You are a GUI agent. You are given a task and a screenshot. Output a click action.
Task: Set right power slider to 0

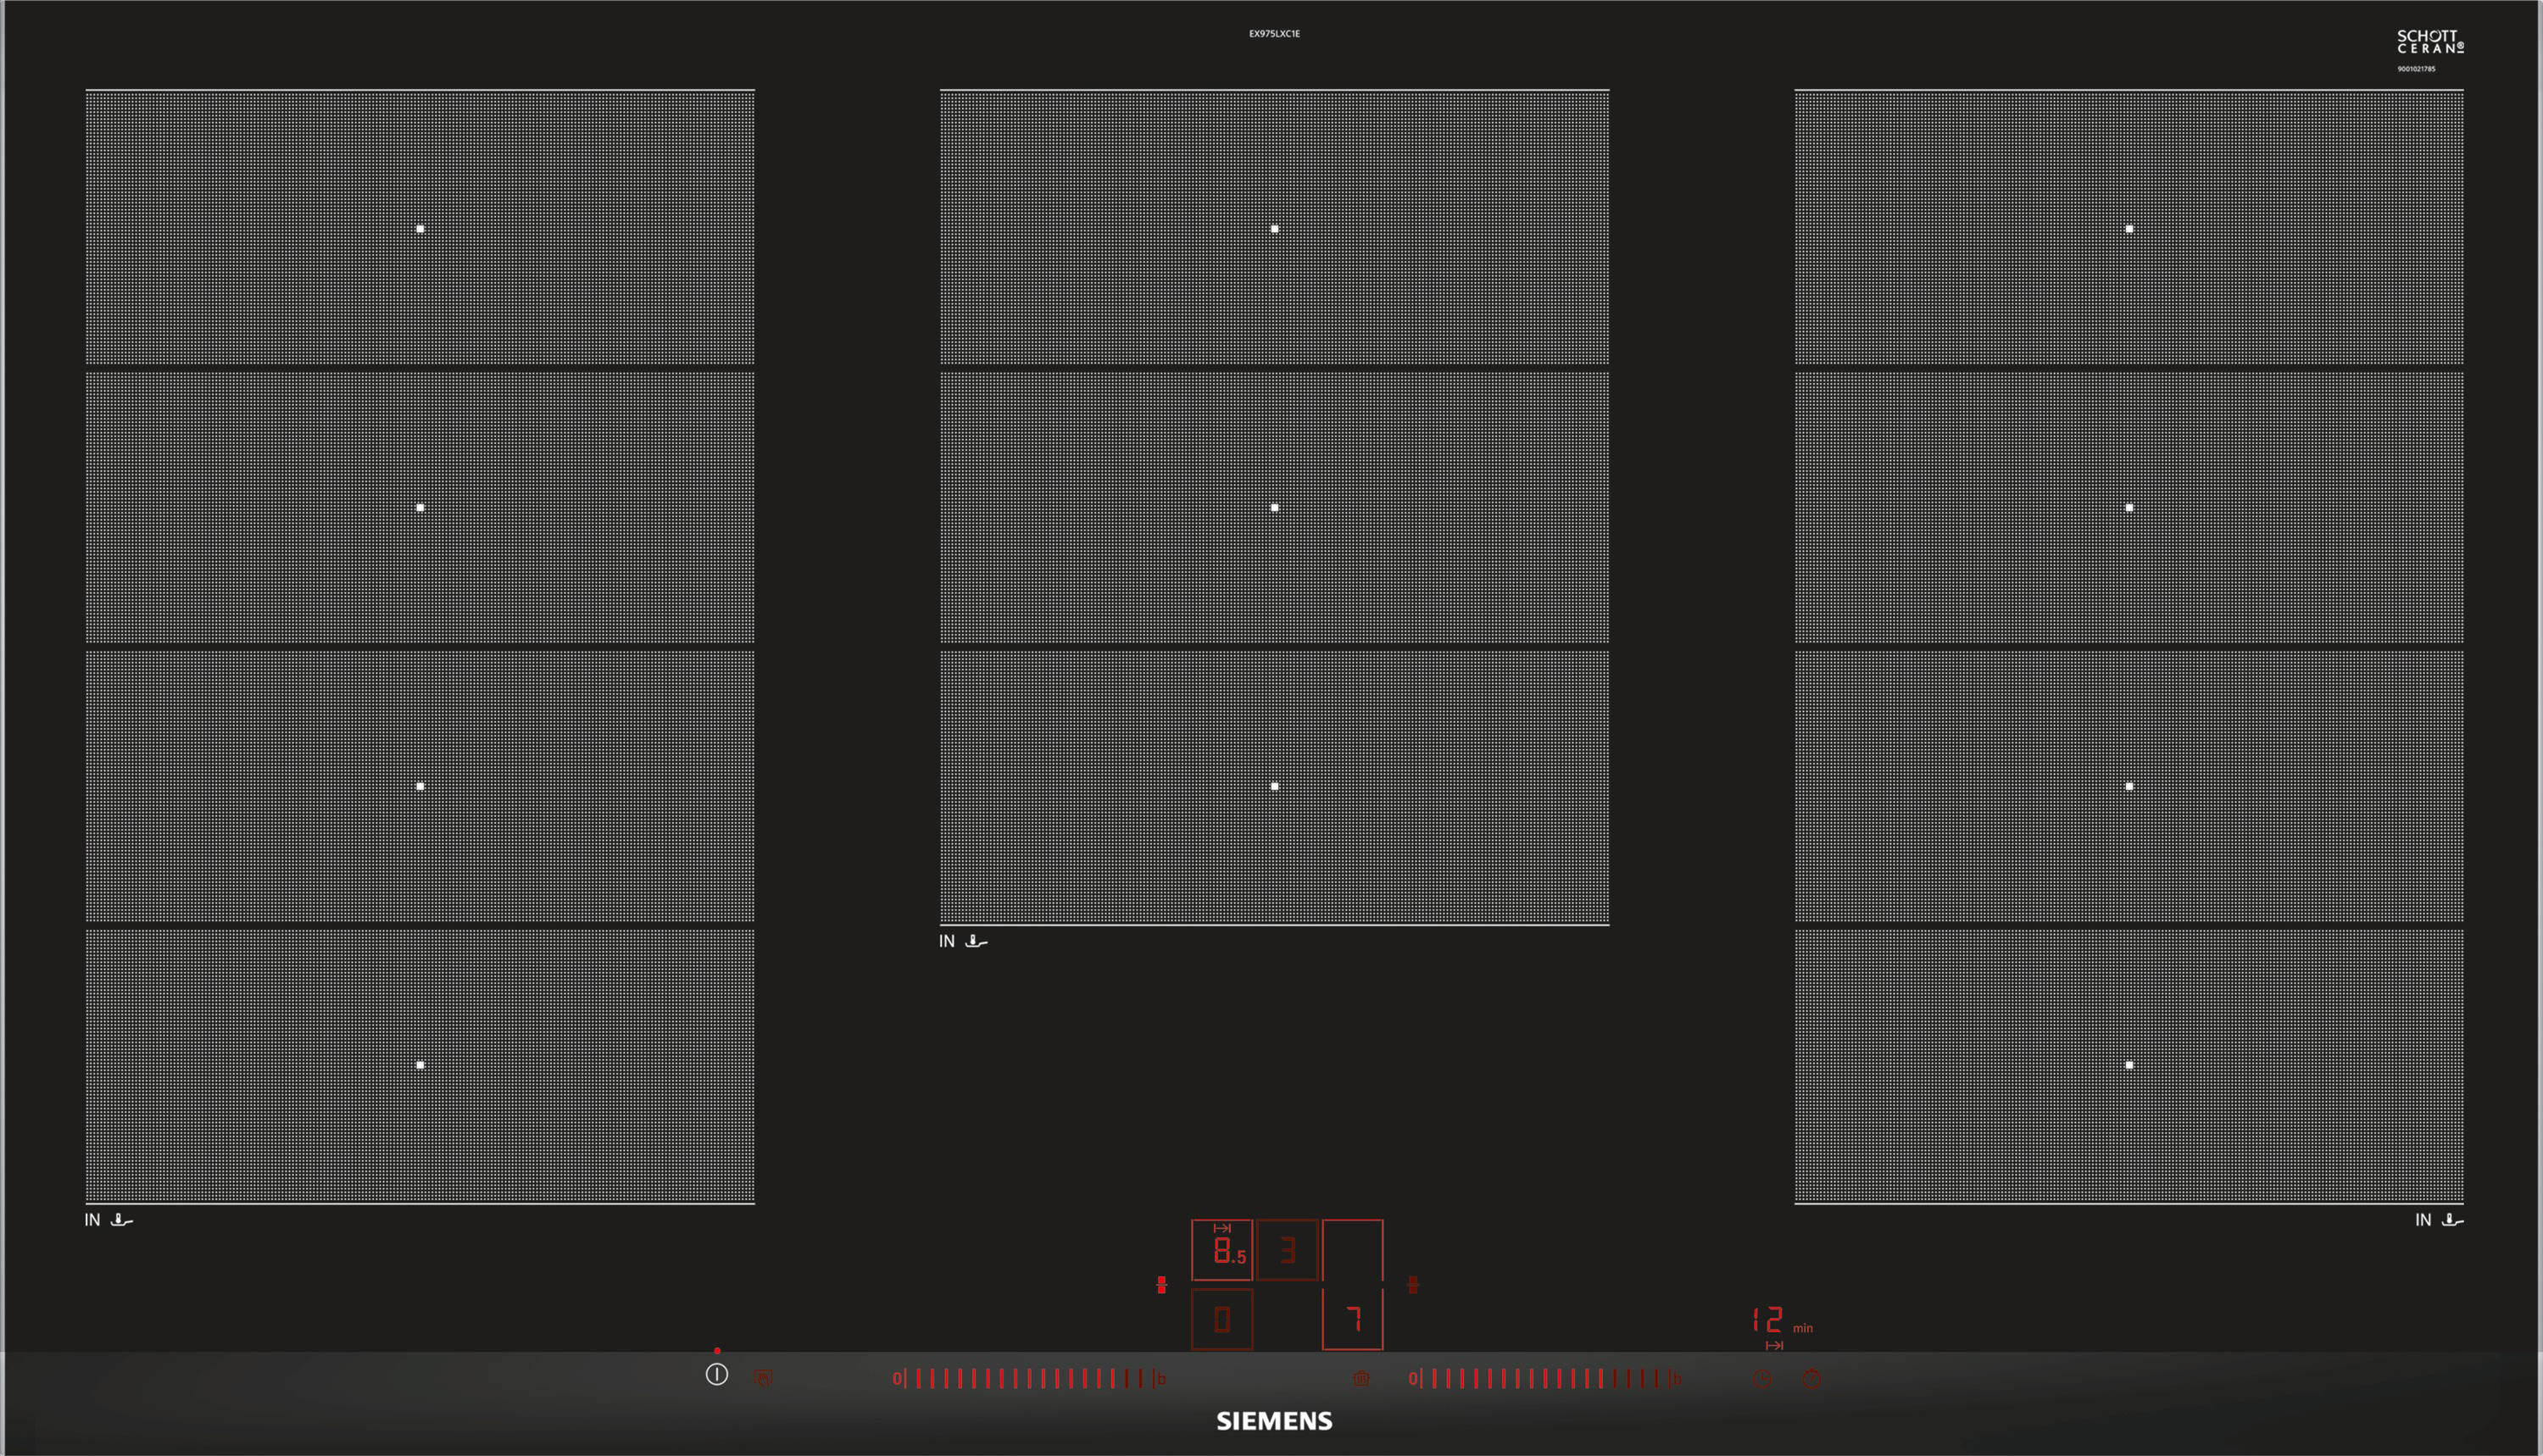(x=1413, y=1379)
